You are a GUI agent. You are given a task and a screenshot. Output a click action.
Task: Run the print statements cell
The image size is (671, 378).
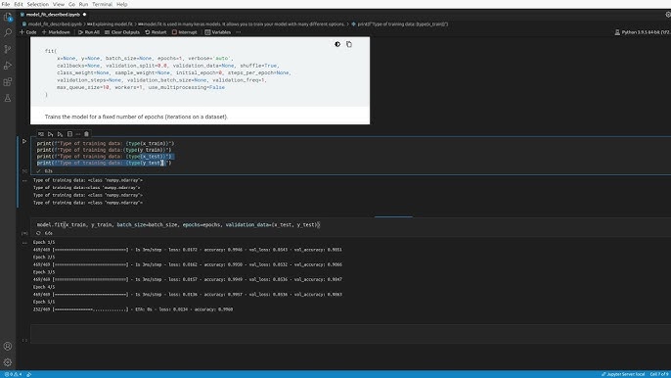(24, 141)
